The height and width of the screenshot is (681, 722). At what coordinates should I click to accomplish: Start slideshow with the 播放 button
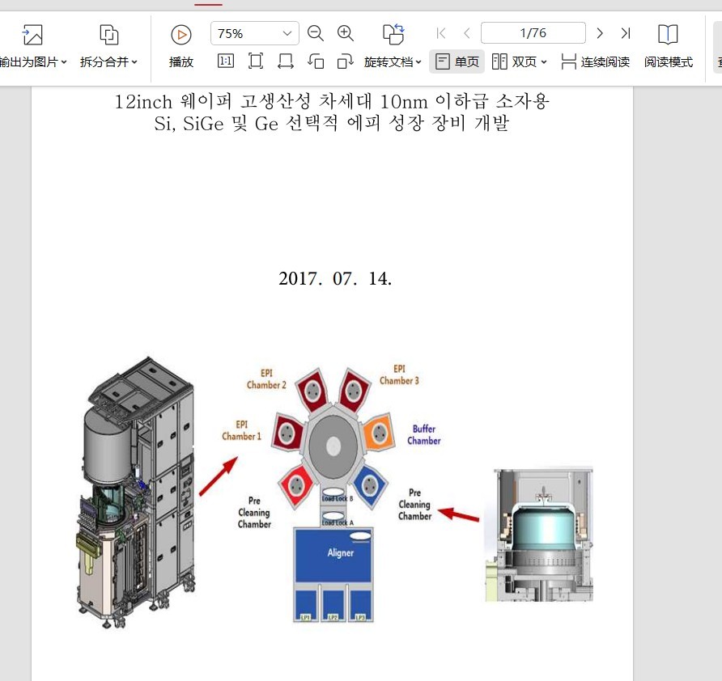coord(181,46)
